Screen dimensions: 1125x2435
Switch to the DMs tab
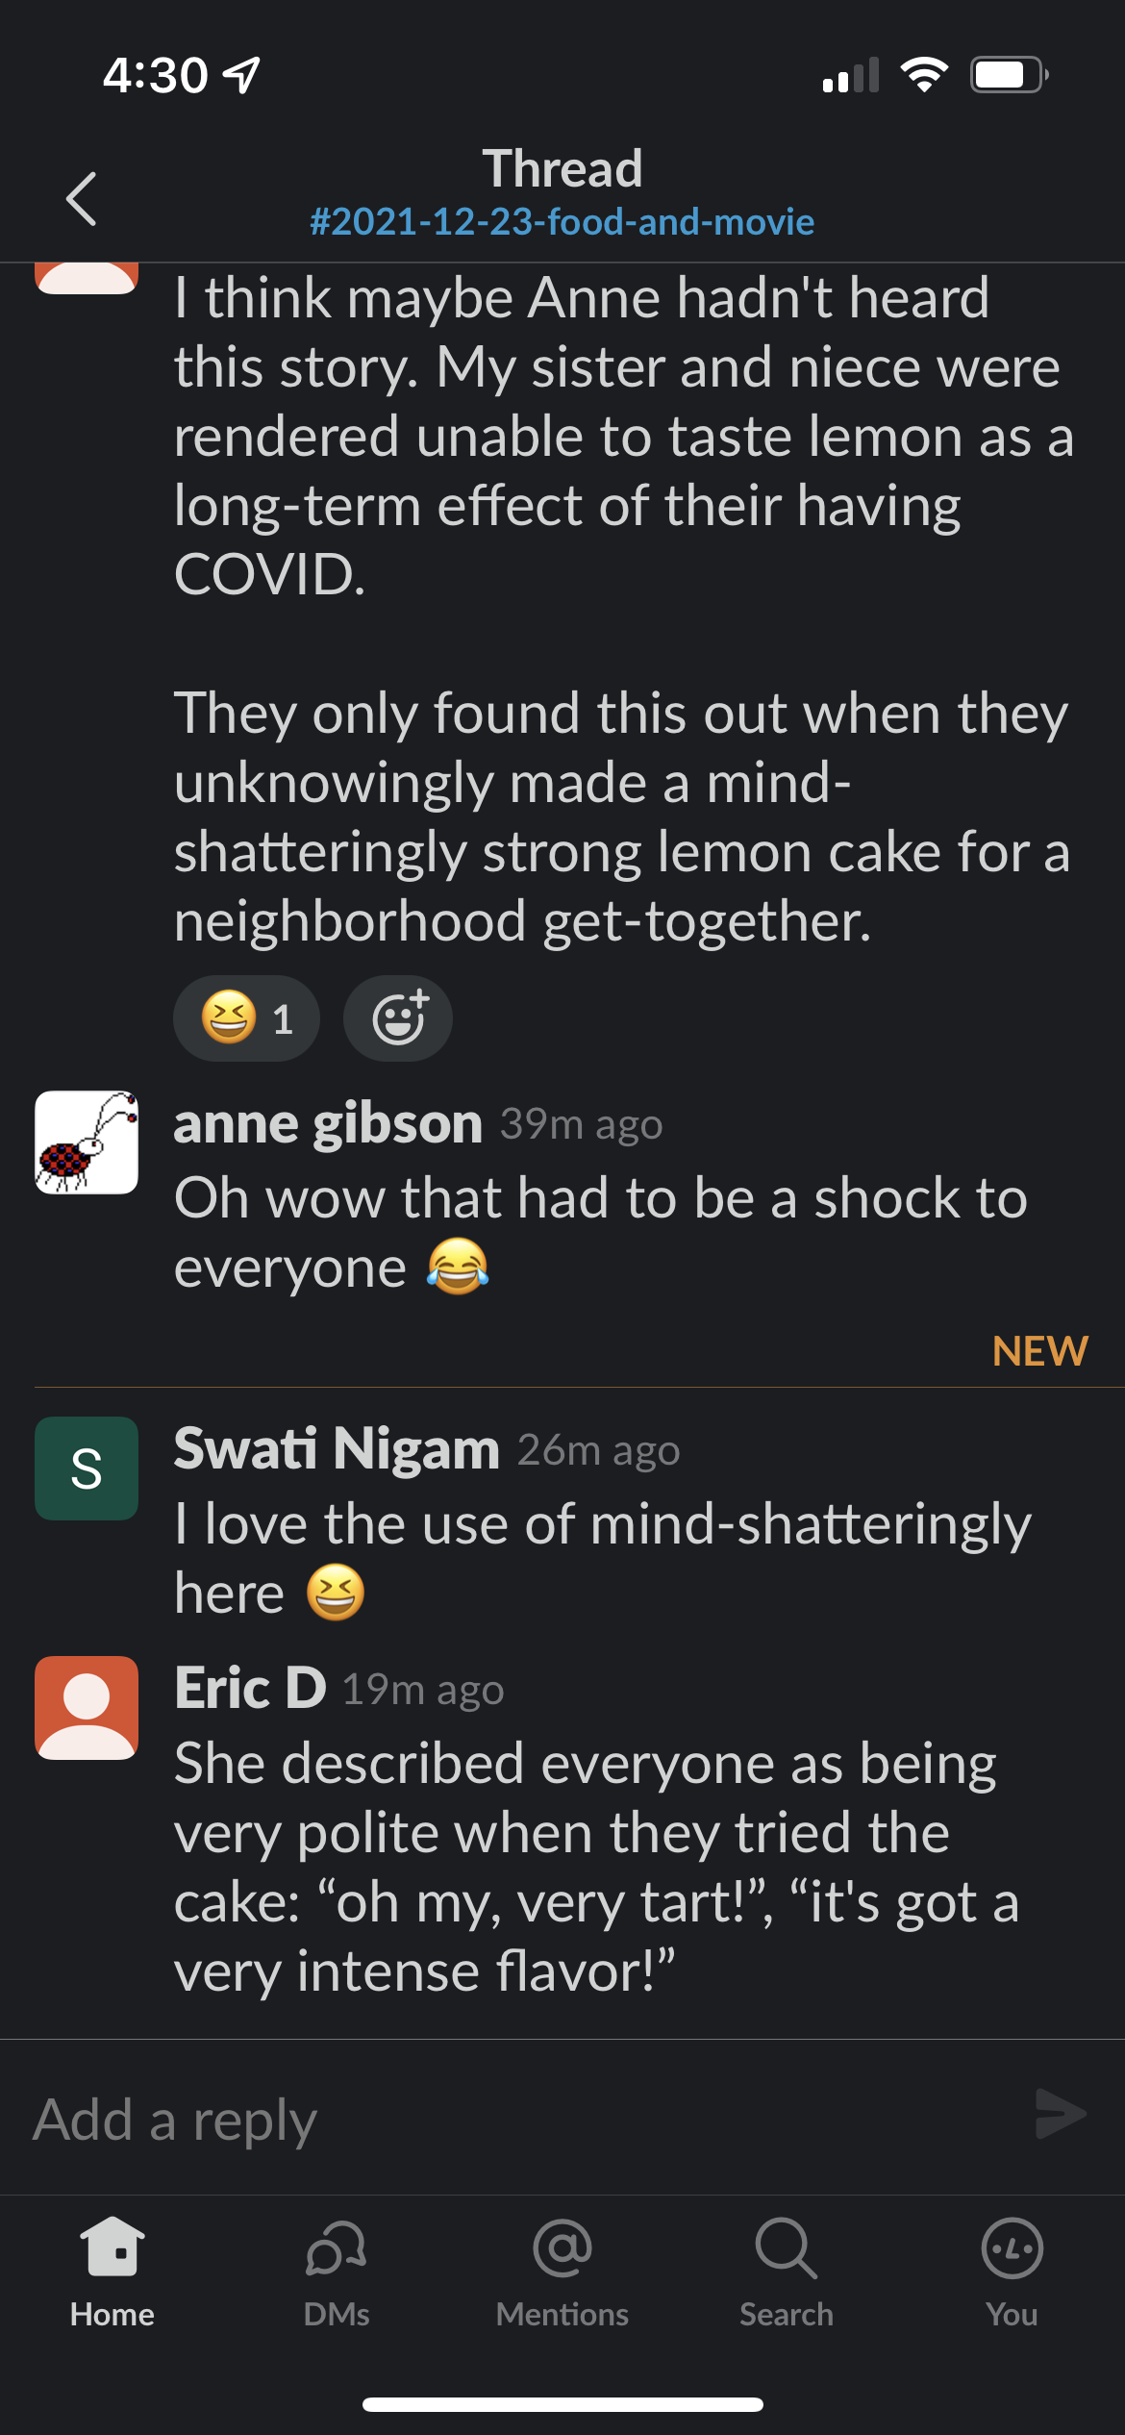[337, 2272]
